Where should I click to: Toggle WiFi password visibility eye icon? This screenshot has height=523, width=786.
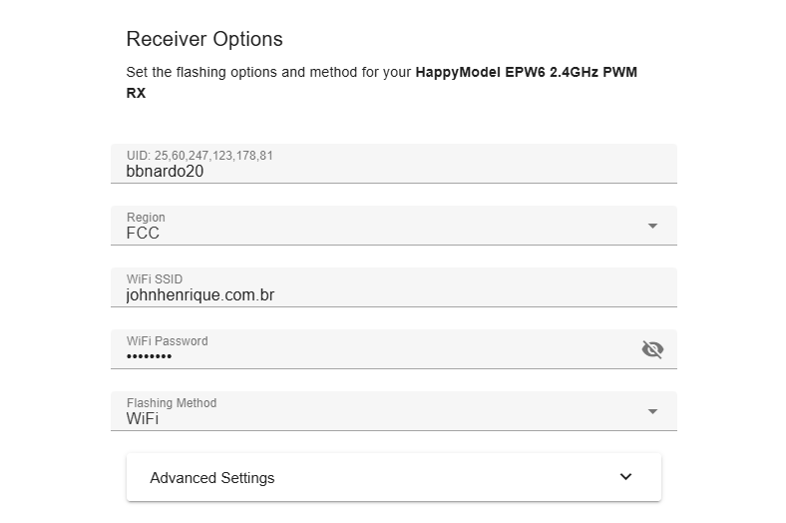(652, 349)
